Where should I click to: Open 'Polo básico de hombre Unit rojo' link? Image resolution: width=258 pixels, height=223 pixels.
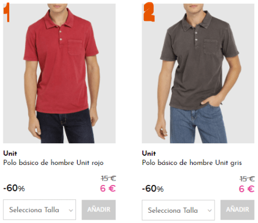click(x=53, y=163)
